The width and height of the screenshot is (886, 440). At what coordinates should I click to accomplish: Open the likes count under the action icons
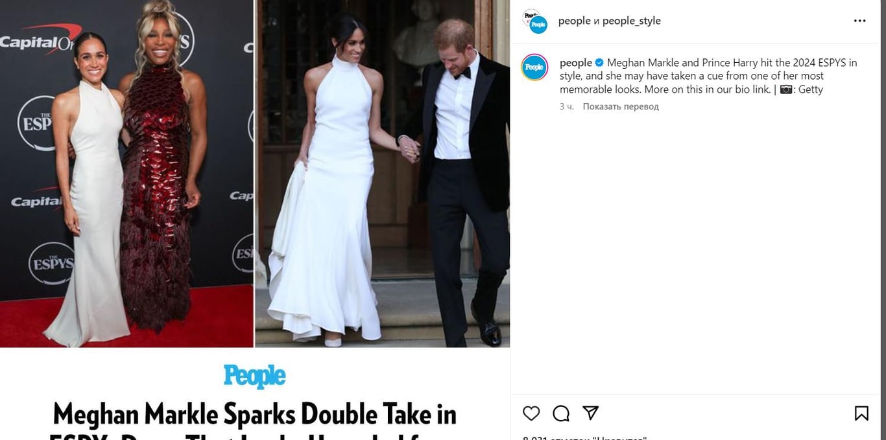tap(584, 437)
